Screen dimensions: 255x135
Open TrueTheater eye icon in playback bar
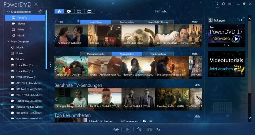pos(116,129)
